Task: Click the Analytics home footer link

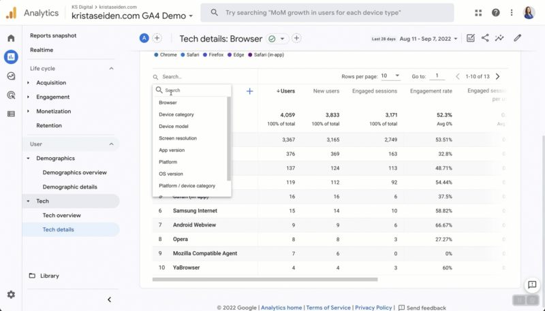Action: click(x=281, y=308)
